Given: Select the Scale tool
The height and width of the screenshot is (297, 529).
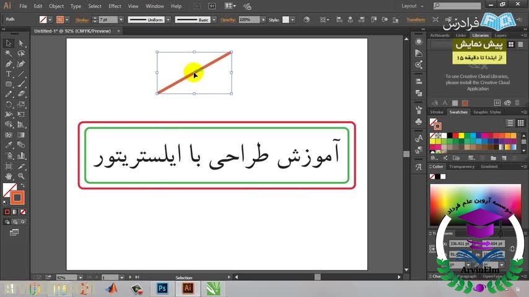Looking at the screenshot, I should click(x=21, y=105).
